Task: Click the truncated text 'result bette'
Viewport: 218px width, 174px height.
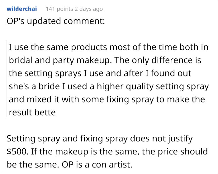Action: (x=32, y=112)
